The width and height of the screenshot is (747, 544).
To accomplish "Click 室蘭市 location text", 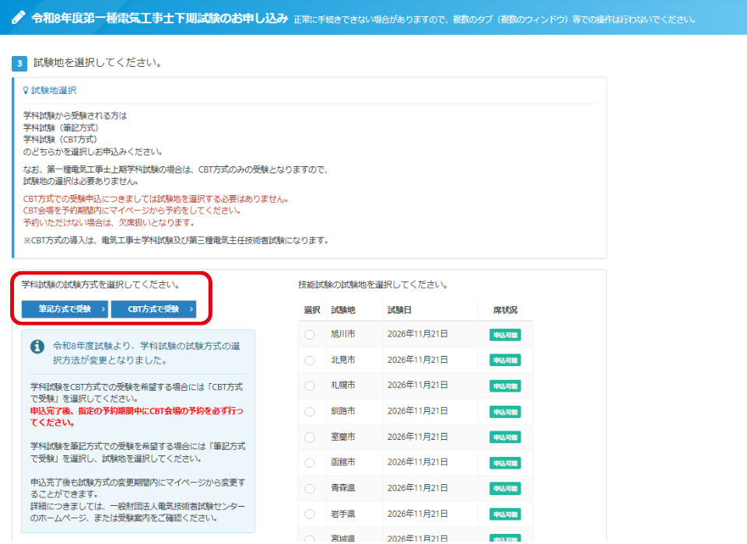I will 343,437.
